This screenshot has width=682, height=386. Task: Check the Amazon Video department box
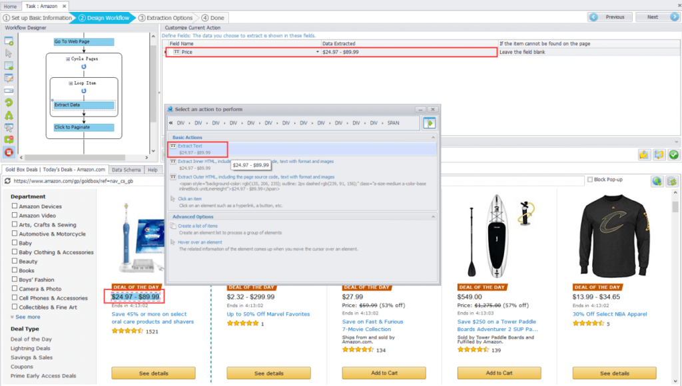[x=15, y=215]
